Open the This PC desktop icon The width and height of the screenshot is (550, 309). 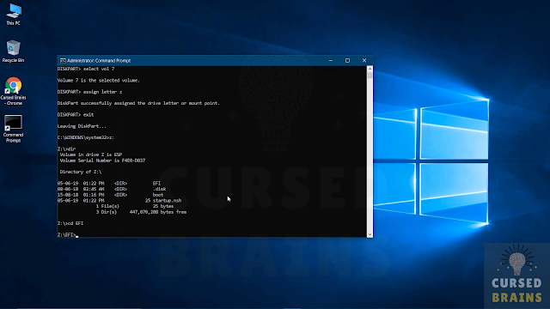(14, 15)
